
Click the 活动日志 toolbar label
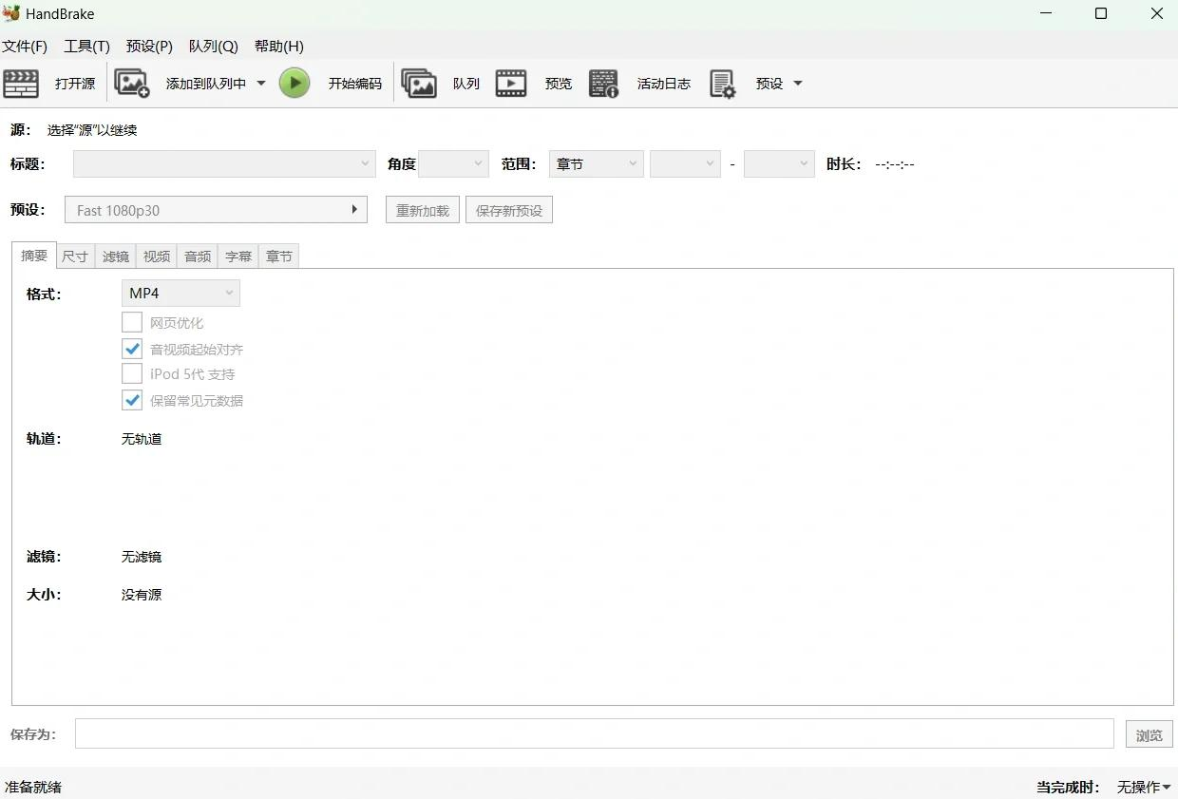[x=664, y=84]
